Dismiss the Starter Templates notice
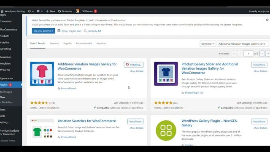Image resolution: width=270 pixels, height=152 pixels. pos(267,20)
